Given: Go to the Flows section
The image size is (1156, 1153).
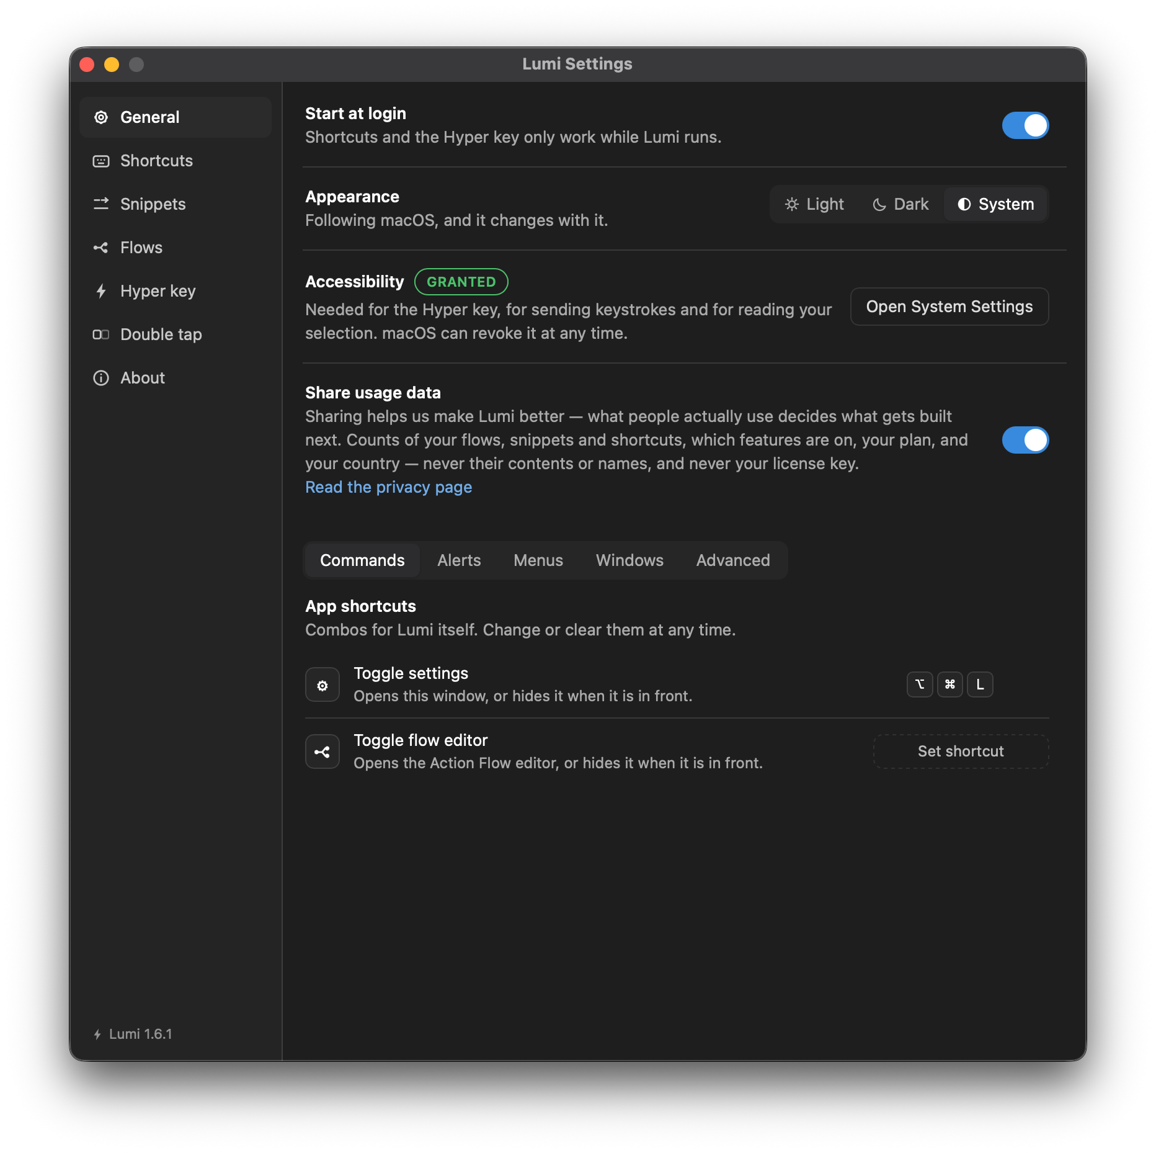Looking at the screenshot, I should click(x=176, y=248).
